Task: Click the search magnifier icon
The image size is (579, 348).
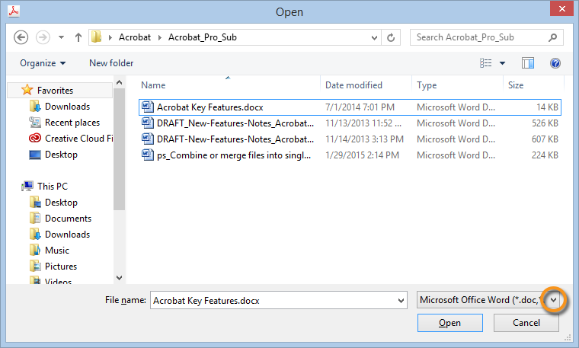Action: [552, 37]
